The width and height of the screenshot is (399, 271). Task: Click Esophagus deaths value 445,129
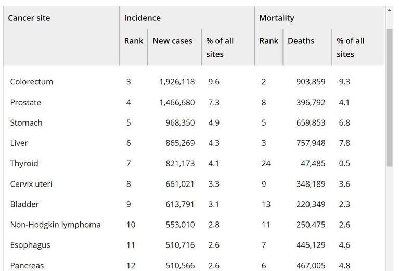pyautogui.click(x=311, y=245)
